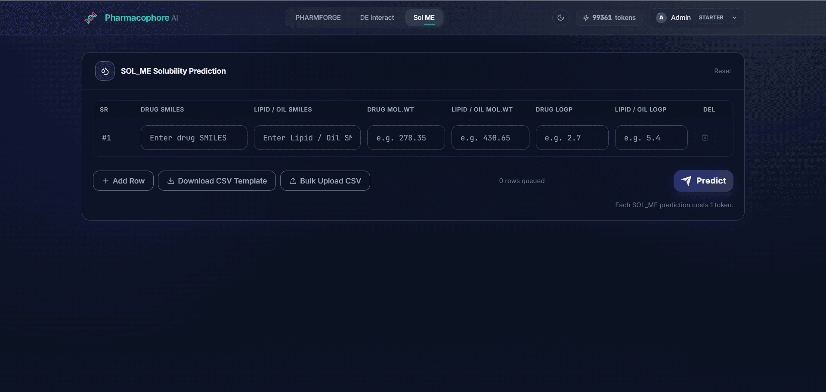826x392 pixels.
Task: Click the paper plane icon on Predict button
Action: [x=687, y=181]
